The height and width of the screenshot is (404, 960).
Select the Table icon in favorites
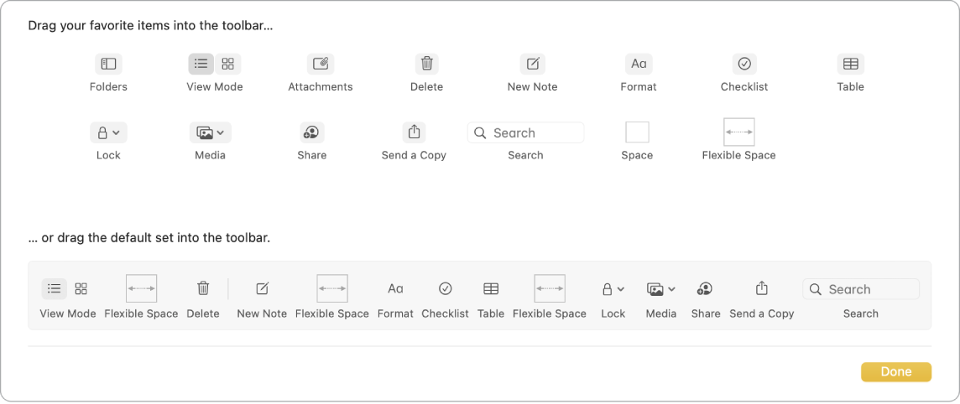850,64
